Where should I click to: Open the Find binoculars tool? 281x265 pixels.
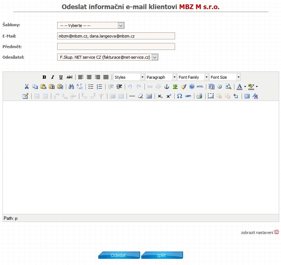point(71,87)
